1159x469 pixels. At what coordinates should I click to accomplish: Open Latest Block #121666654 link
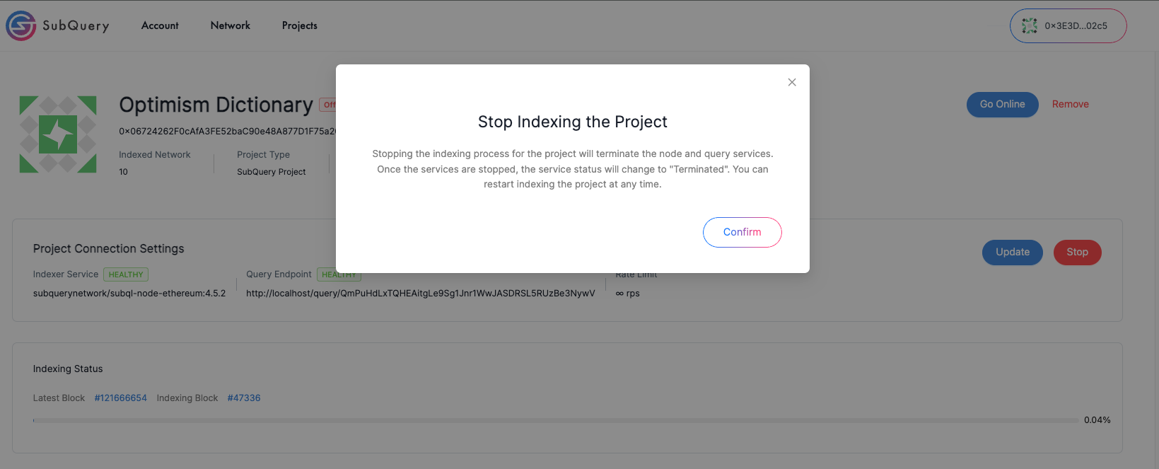tap(121, 398)
